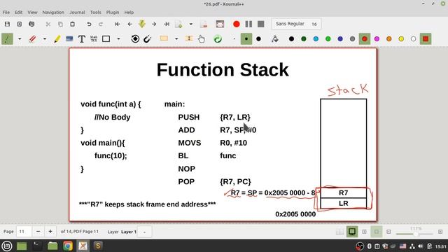This screenshot has height=252, width=448.
Task: Select the LaTeX math tool
Action: [94, 39]
